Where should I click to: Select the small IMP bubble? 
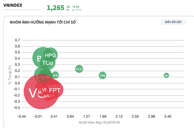coord(166,76)
